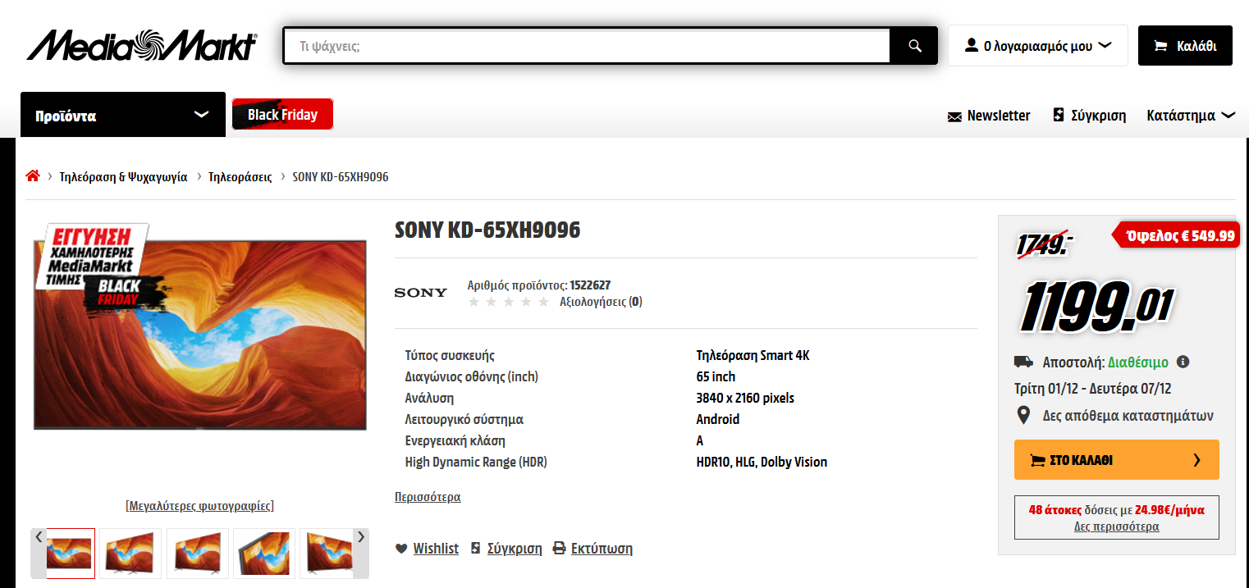Click the thumbnail carousel left arrow
1249x588 pixels.
[39, 554]
